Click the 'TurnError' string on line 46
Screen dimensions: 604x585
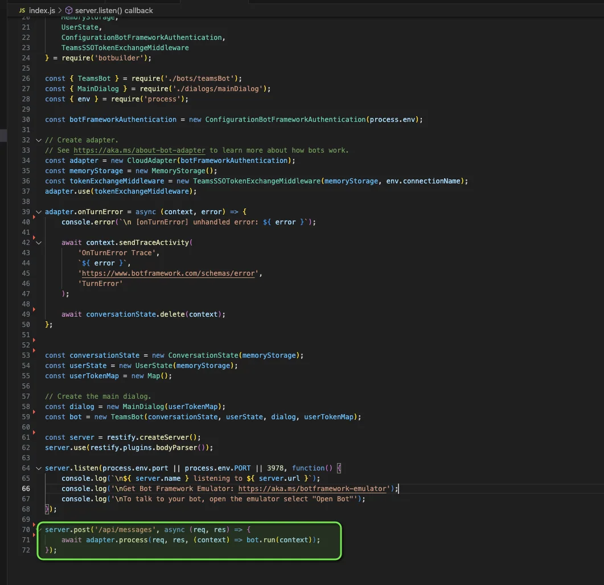pyautogui.click(x=100, y=284)
